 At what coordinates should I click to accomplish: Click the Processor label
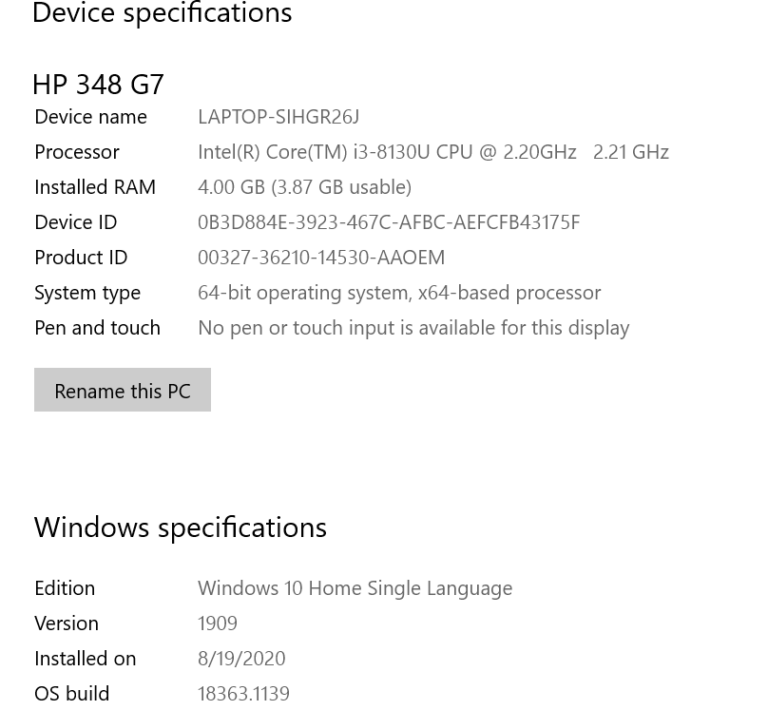click(77, 152)
